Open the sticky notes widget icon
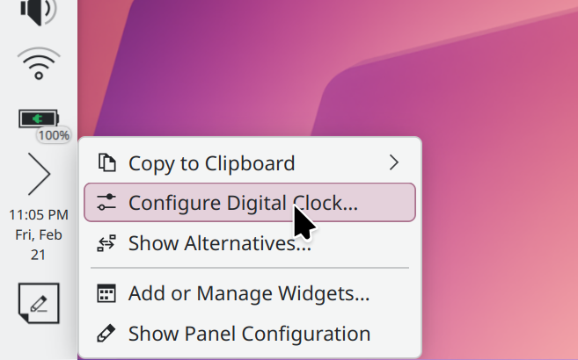 pos(39,304)
